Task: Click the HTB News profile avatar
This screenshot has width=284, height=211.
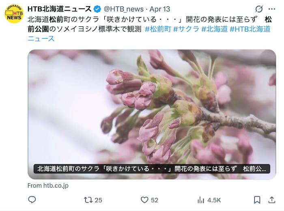Action: tap(14, 14)
